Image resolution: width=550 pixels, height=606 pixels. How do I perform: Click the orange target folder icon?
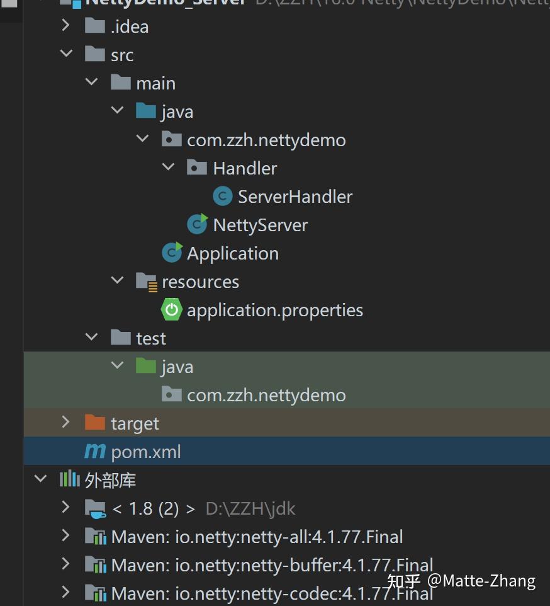(95, 422)
